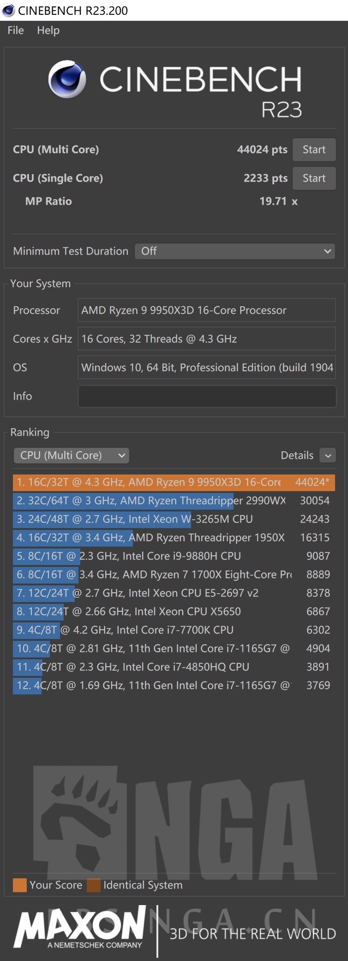Open the Minimum Test Duration dropdown
Viewport: 348px width, 961px height.
(234, 251)
